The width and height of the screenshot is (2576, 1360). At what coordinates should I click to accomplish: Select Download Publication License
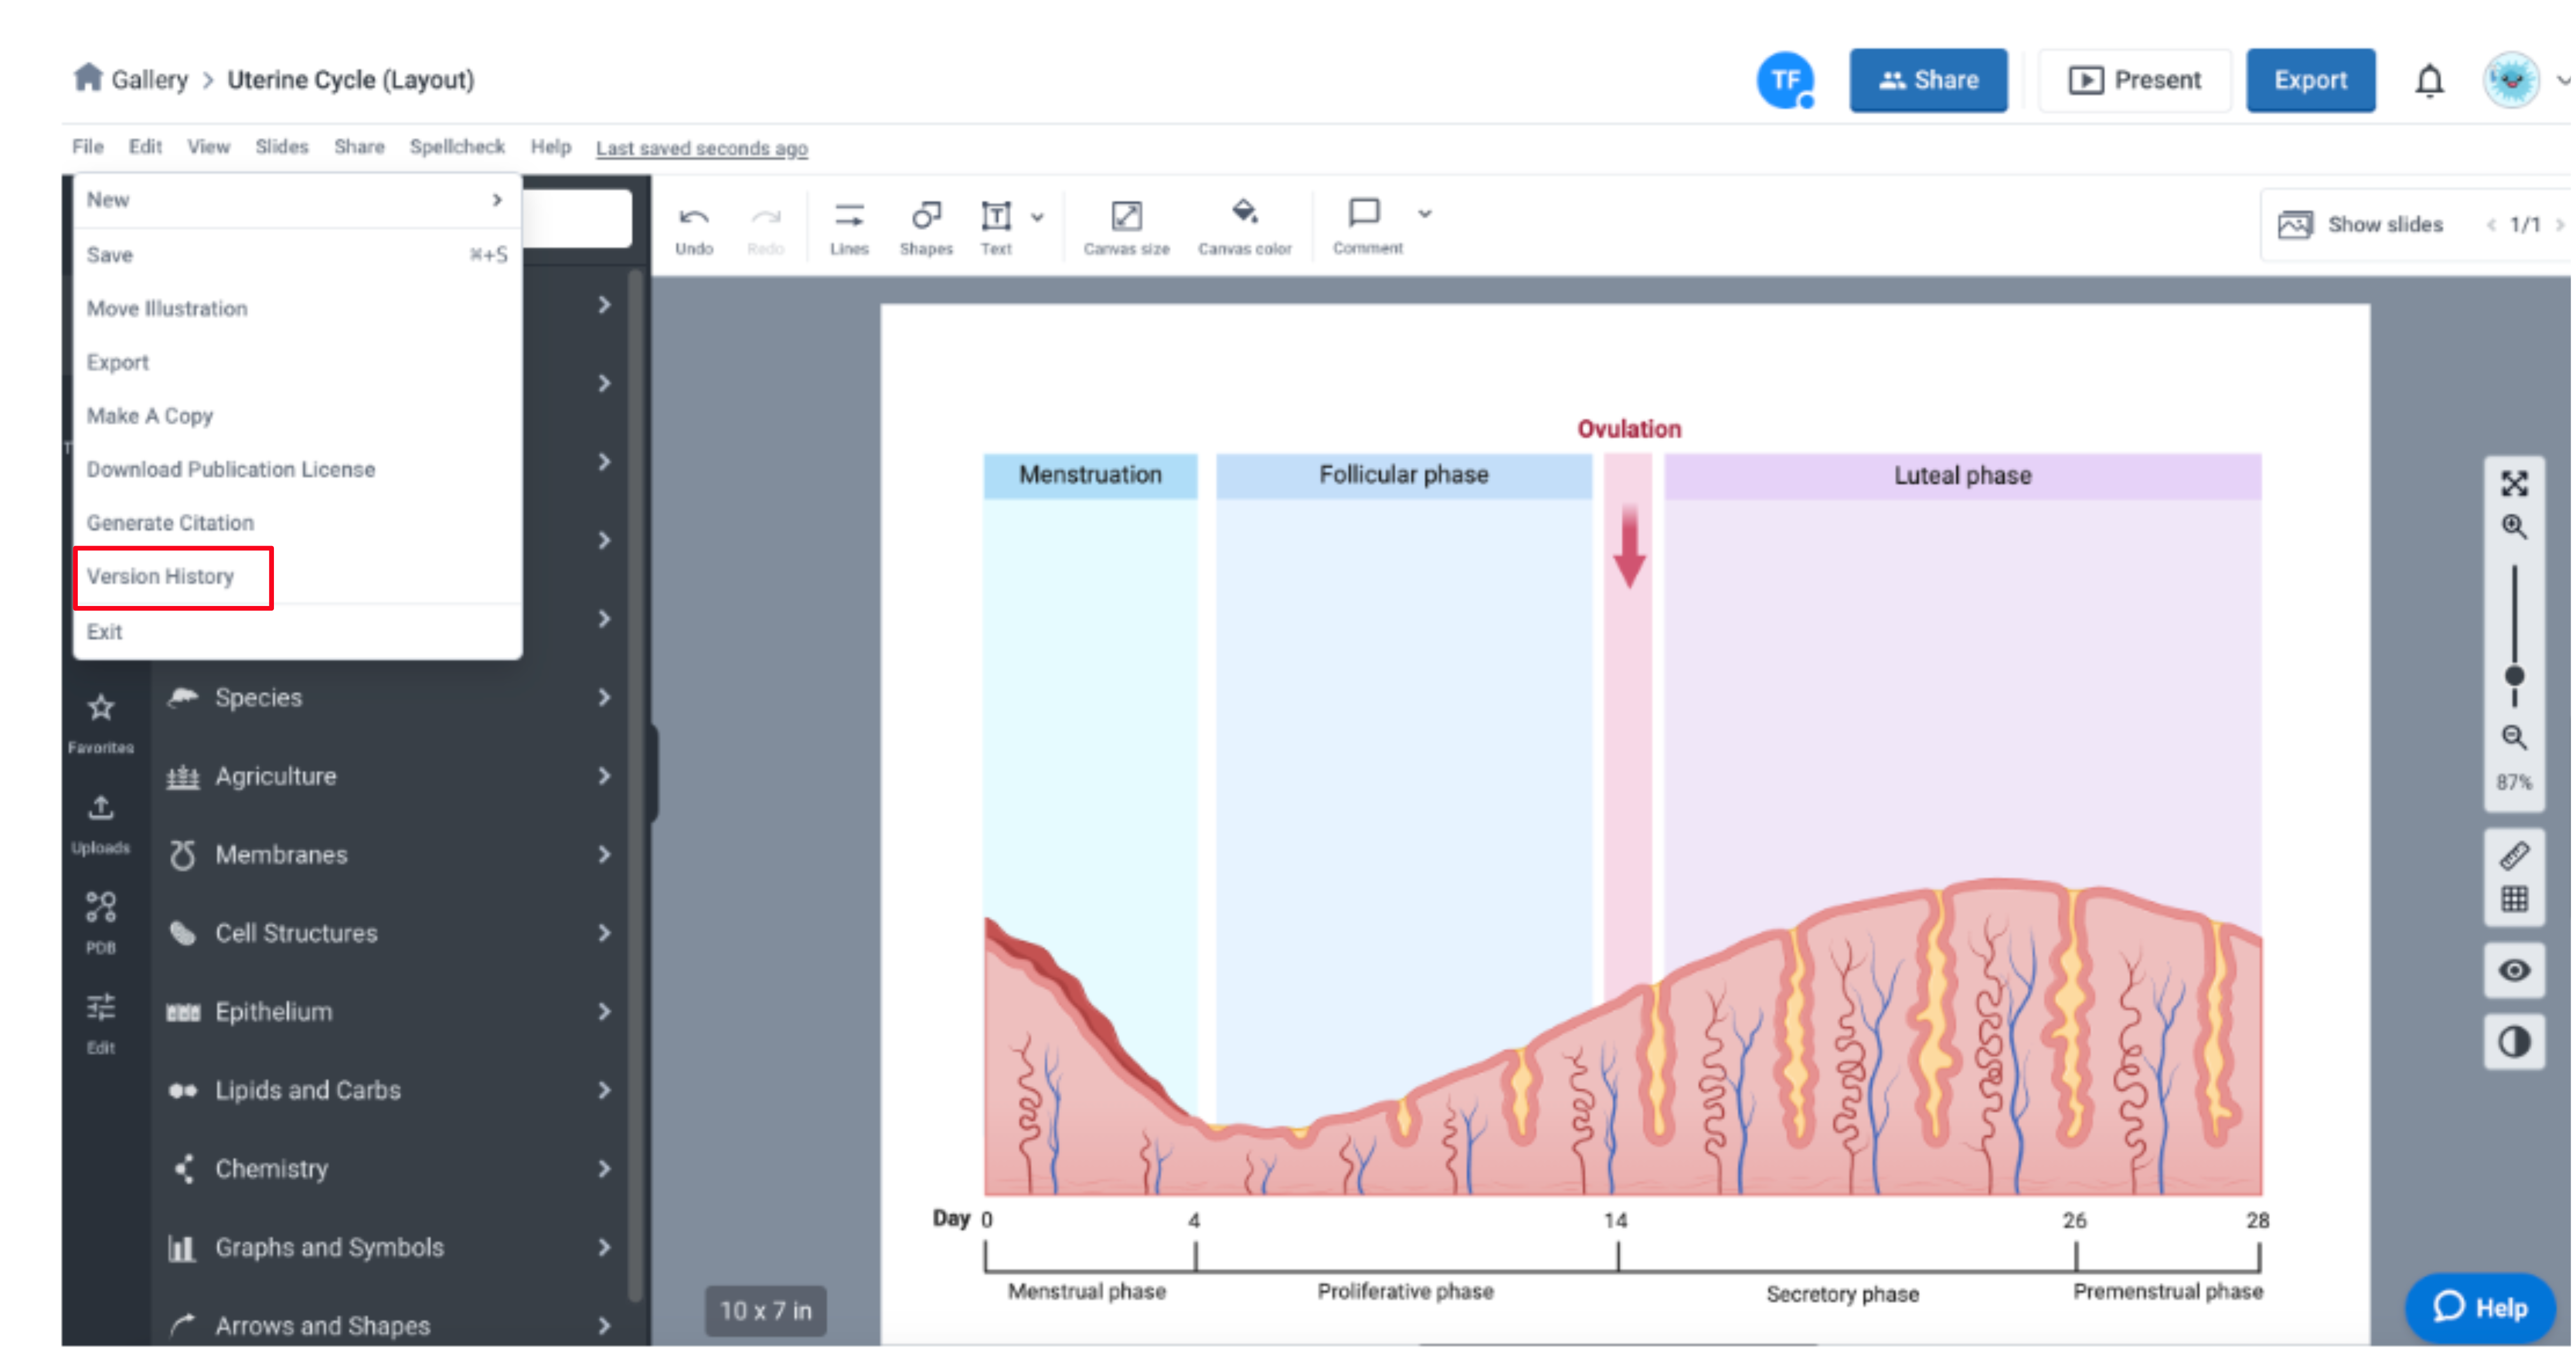tap(297, 470)
